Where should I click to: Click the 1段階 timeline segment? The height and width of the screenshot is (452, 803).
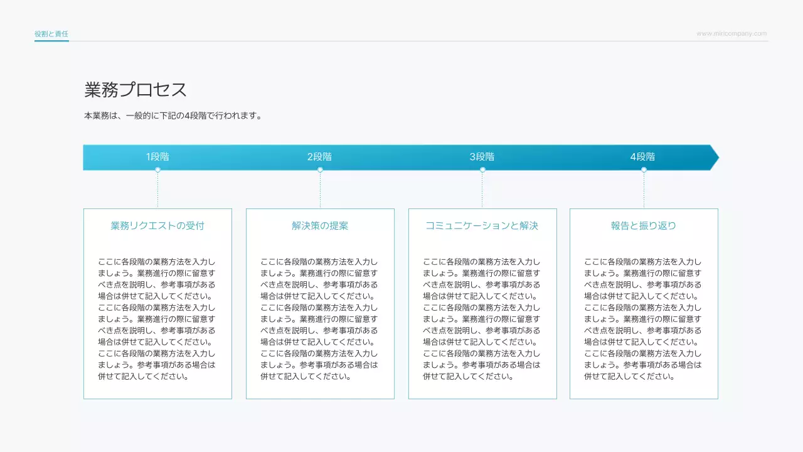[159, 157]
